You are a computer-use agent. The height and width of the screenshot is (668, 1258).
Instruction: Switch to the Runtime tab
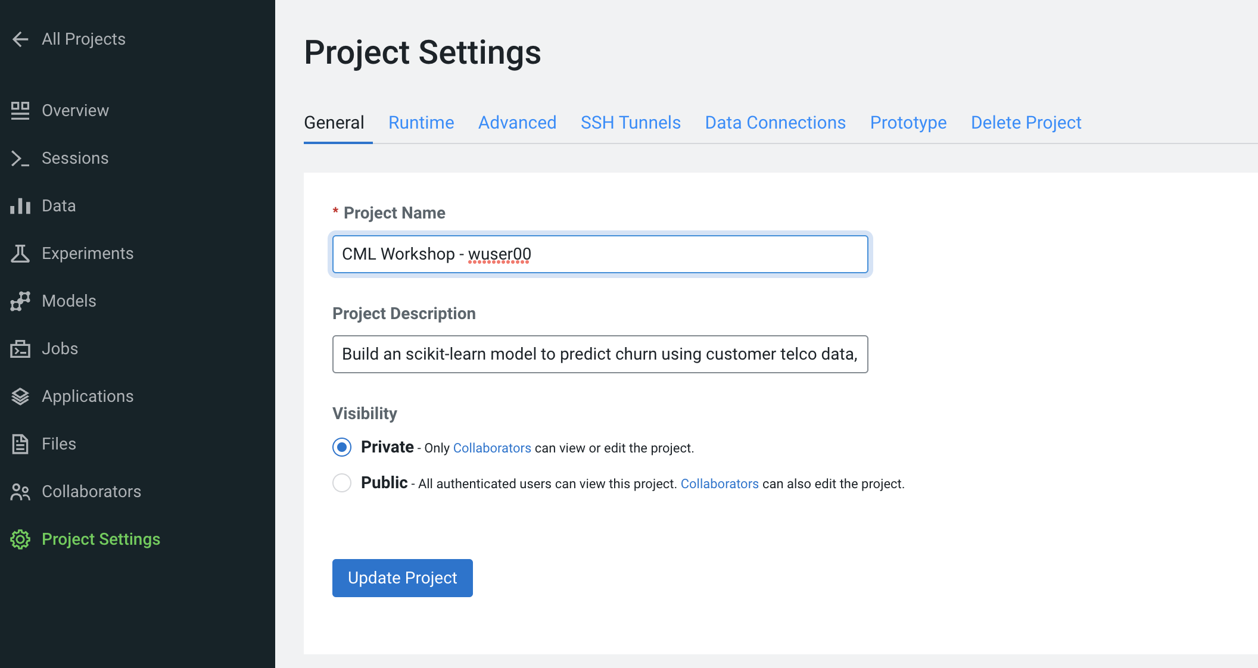421,123
